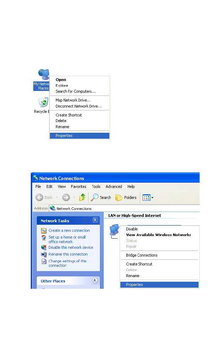Choose Explore from the context menu
Screen dimensions: 223x344
coord(62,86)
